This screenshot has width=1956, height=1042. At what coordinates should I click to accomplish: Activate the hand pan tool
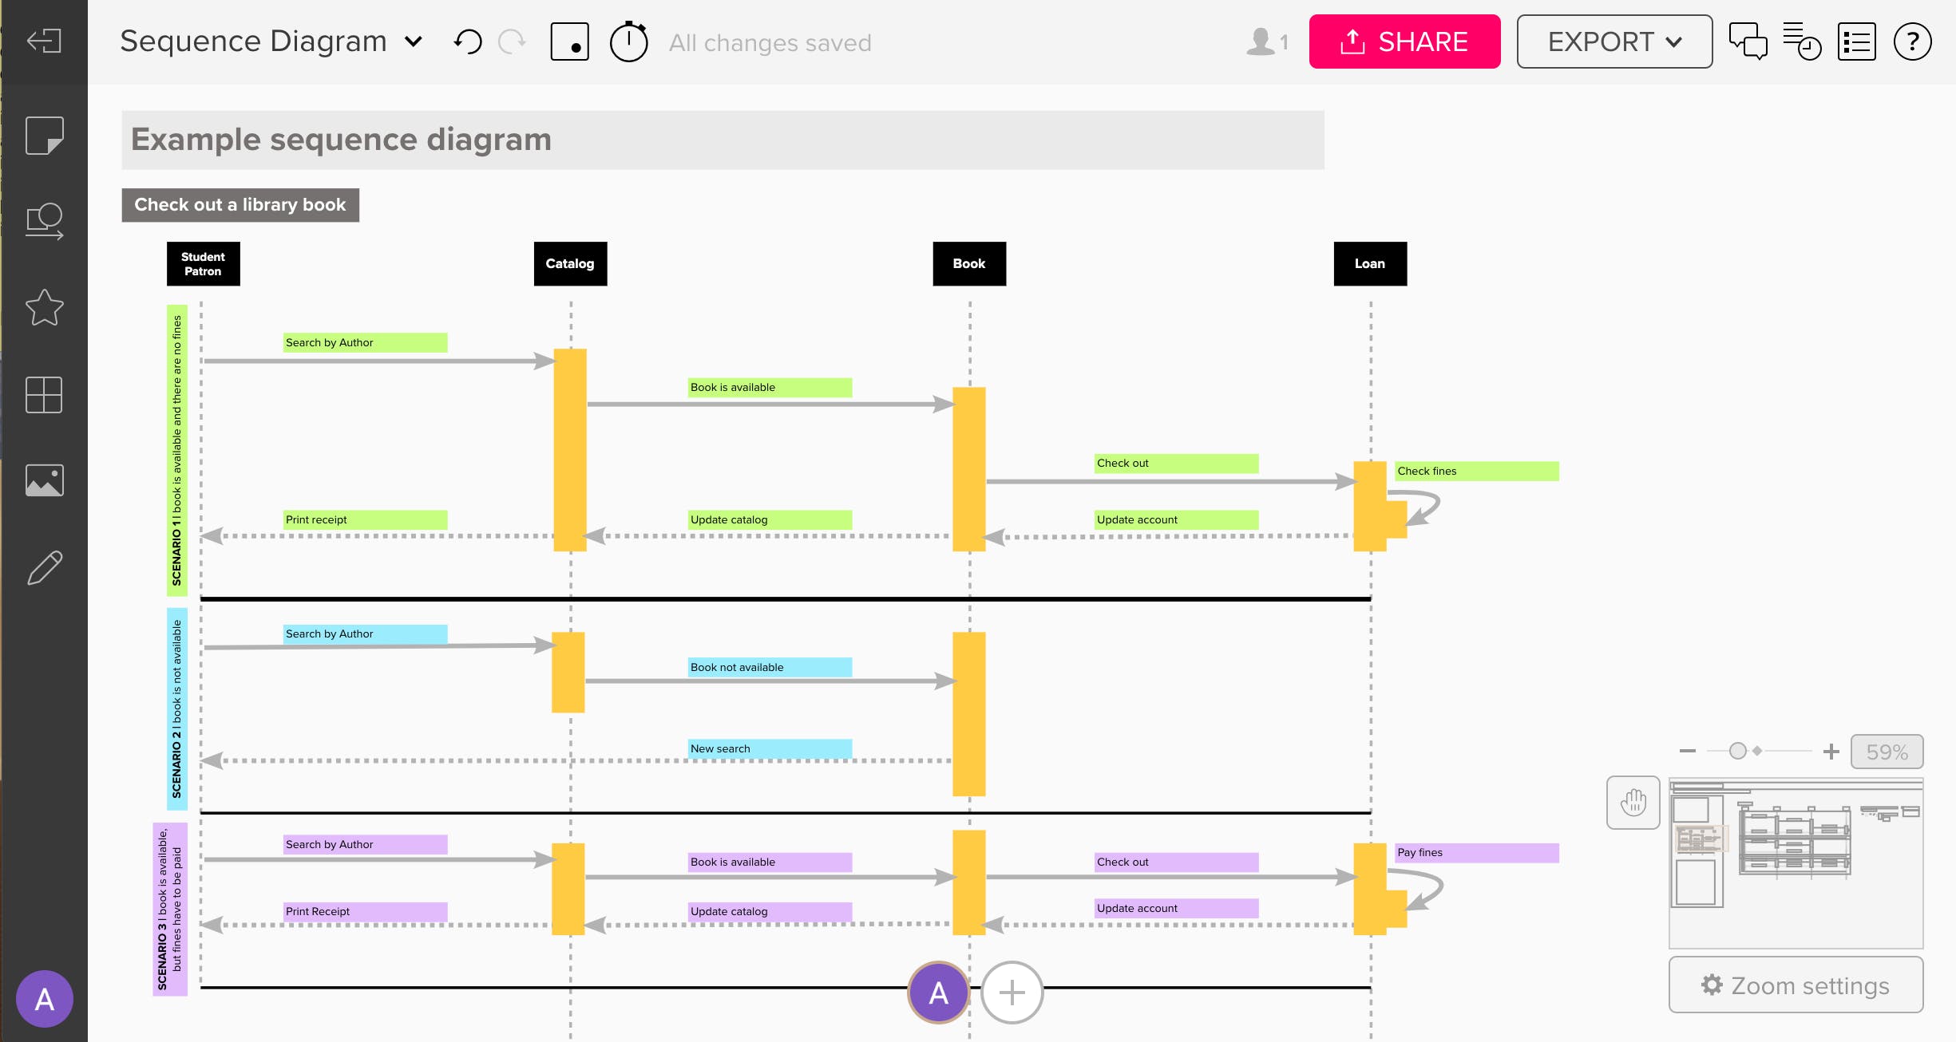pos(1633,803)
